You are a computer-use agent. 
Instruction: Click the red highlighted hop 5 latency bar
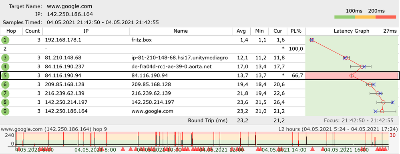click(x=352, y=75)
